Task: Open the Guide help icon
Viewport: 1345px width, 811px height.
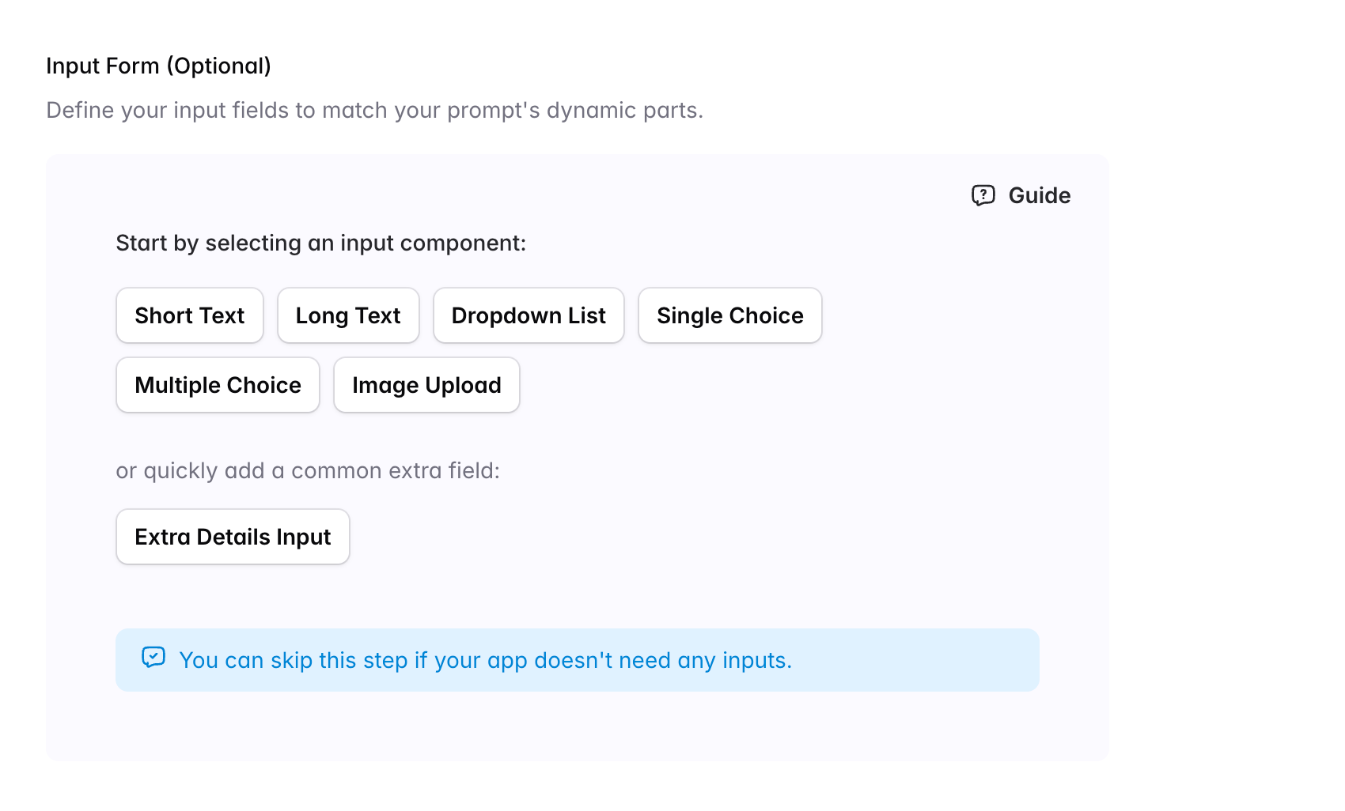Action: [983, 195]
